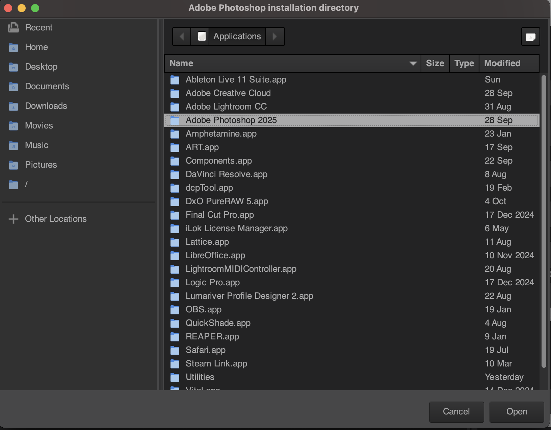This screenshot has width=551, height=430.
Task: Click the Downloads folder icon in sidebar
Action: pyautogui.click(x=14, y=106)
